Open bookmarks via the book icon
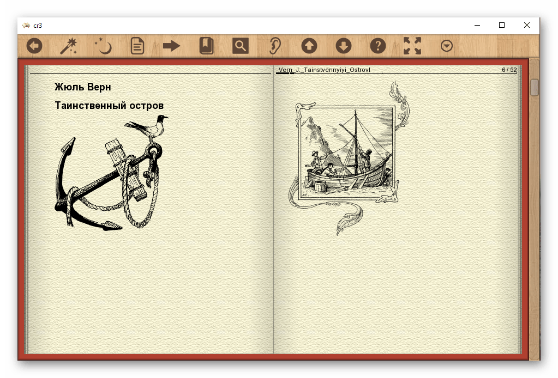558x378 pixels. pyautogui.click(x=206, y=46)
